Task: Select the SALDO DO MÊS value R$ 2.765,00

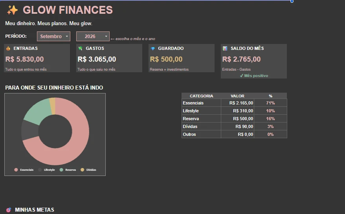Action: (241, 59)
